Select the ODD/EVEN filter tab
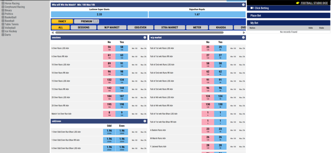This screenshot has width=331, height=153. pyautogui.click(x=140, y=27)
